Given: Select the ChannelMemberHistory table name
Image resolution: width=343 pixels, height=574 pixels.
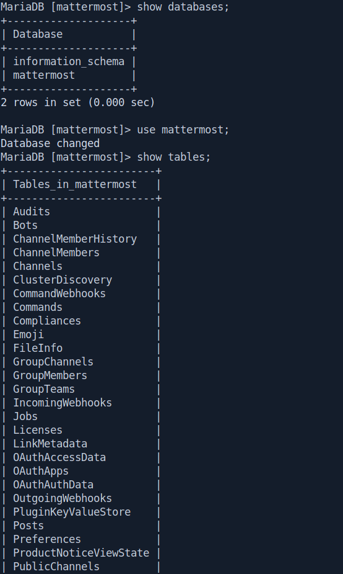Looking at the screenshot, I should 75,239.
